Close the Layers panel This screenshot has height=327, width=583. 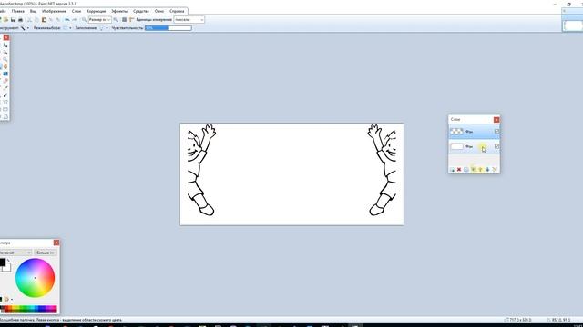point(496,119)
